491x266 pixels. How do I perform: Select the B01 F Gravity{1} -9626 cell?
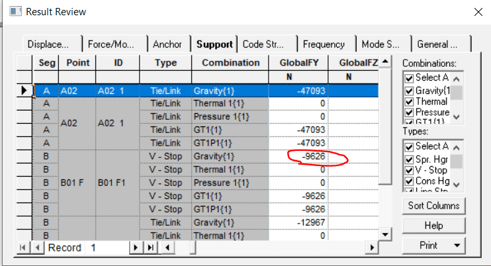298,156
